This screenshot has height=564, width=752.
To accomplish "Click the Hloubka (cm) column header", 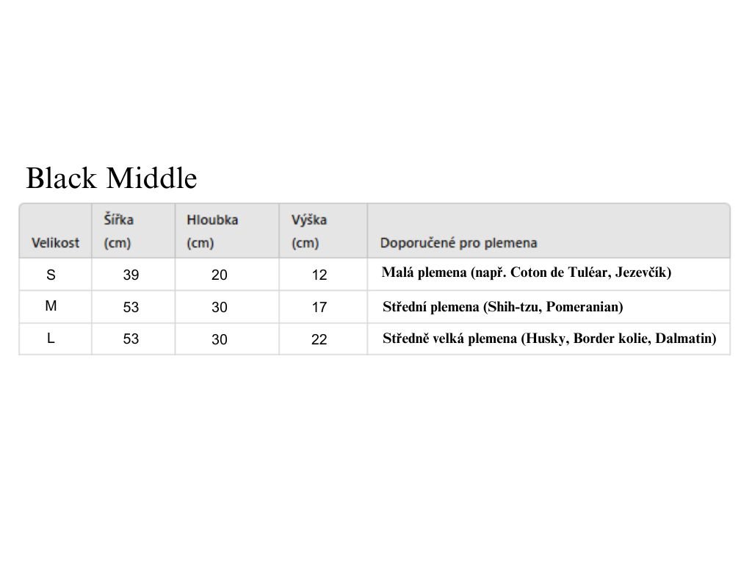I will 212,231.
